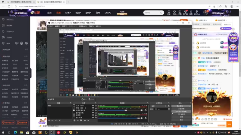Mute the first mixer channel speaker

(x=142, y=110)
